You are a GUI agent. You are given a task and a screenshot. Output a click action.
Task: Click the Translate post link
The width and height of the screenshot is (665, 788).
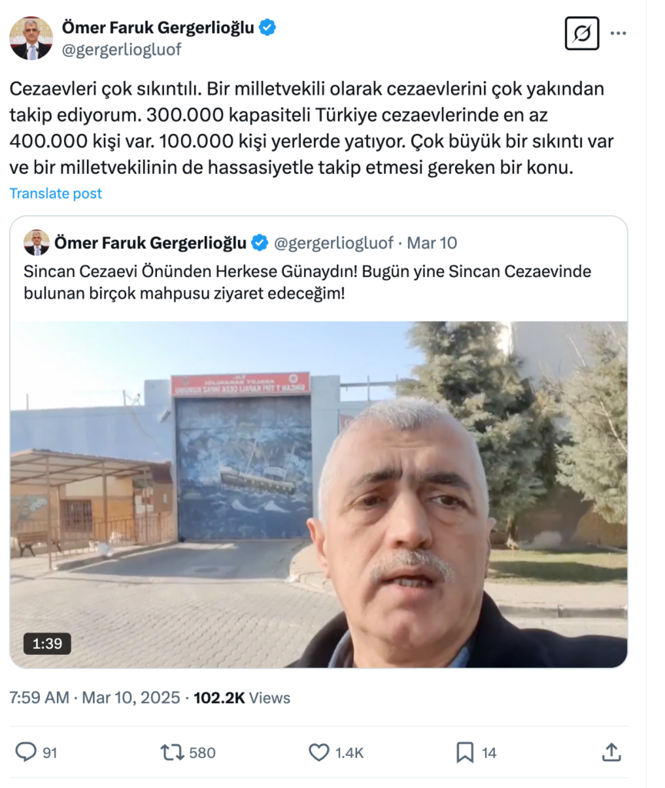pos(55,193)
